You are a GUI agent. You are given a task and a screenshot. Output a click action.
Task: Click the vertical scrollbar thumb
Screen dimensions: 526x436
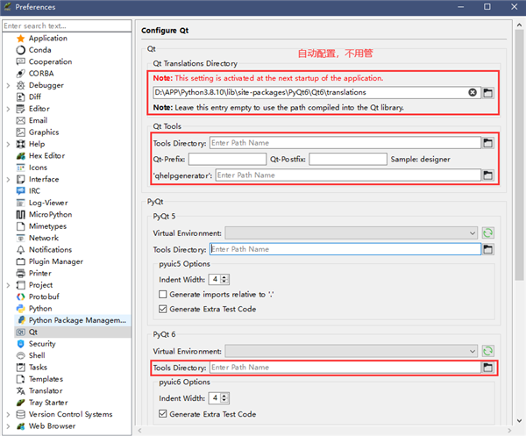(519, 154)
